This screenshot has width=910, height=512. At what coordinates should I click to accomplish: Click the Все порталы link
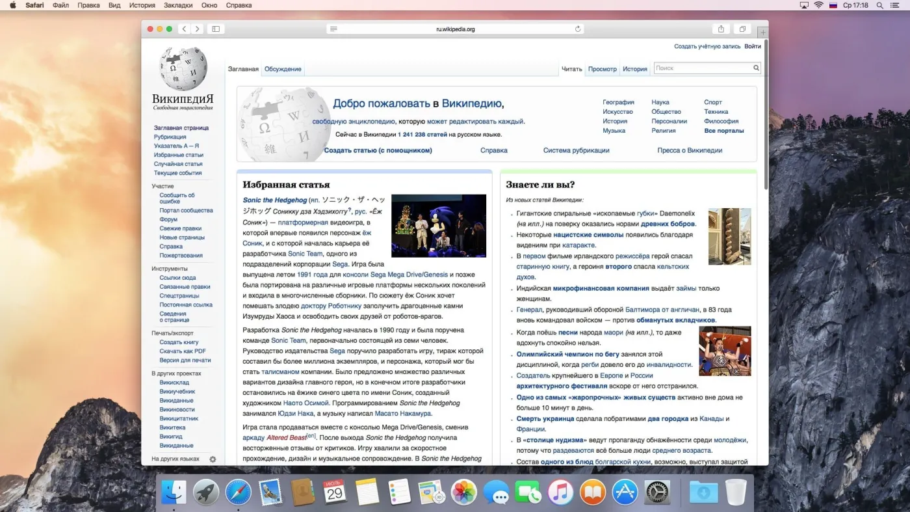point(724,131)
